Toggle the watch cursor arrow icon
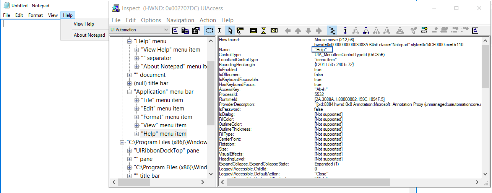Screen dimensions: 492x193 [x=230, y=30]
